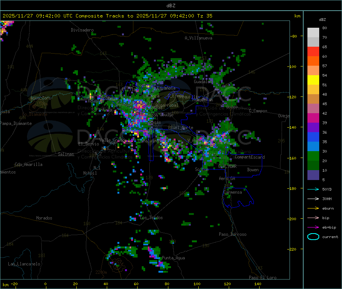Click the 'Paso_El_Loro' map label
Screen dimensions: 342x289
click(263, 278)
